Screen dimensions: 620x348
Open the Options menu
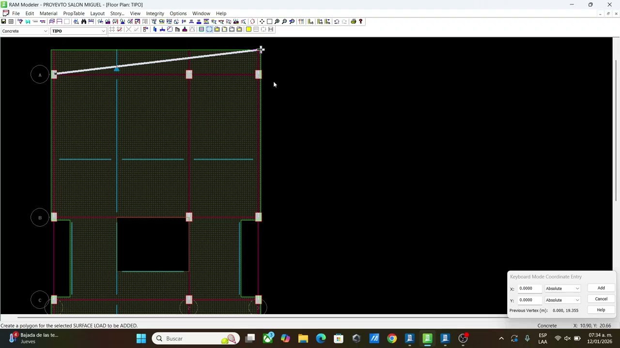coord(178,14)
